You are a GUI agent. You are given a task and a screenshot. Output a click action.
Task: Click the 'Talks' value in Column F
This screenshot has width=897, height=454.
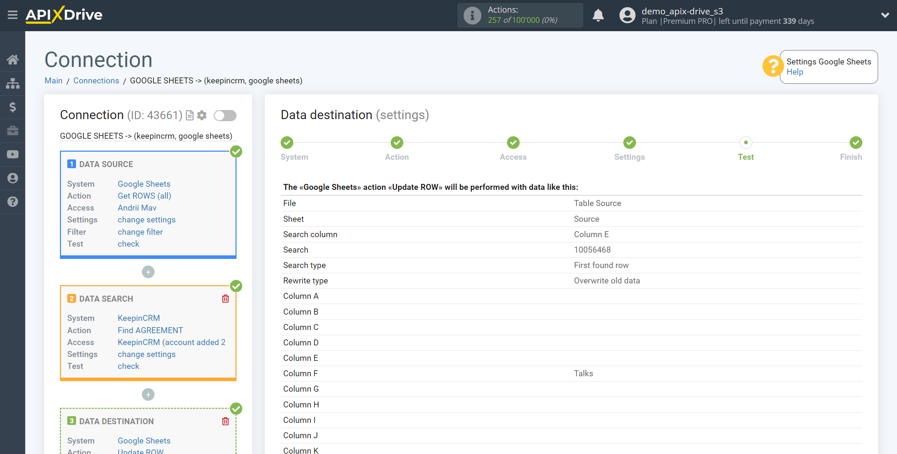point(583,373)
